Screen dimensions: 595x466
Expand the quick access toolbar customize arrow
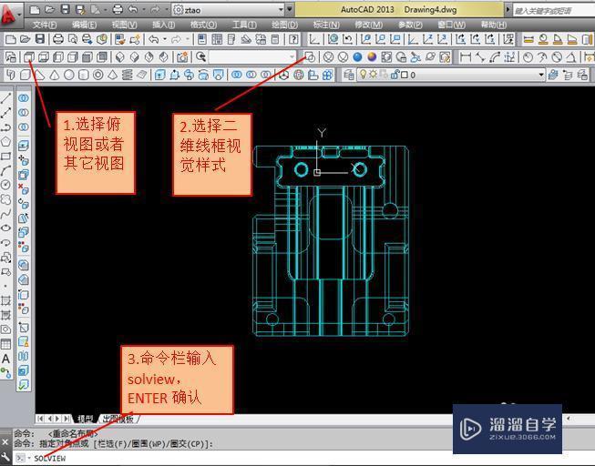(290, 9)
